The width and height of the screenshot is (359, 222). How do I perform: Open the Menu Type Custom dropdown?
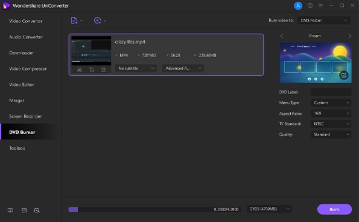tap(331, 103)
